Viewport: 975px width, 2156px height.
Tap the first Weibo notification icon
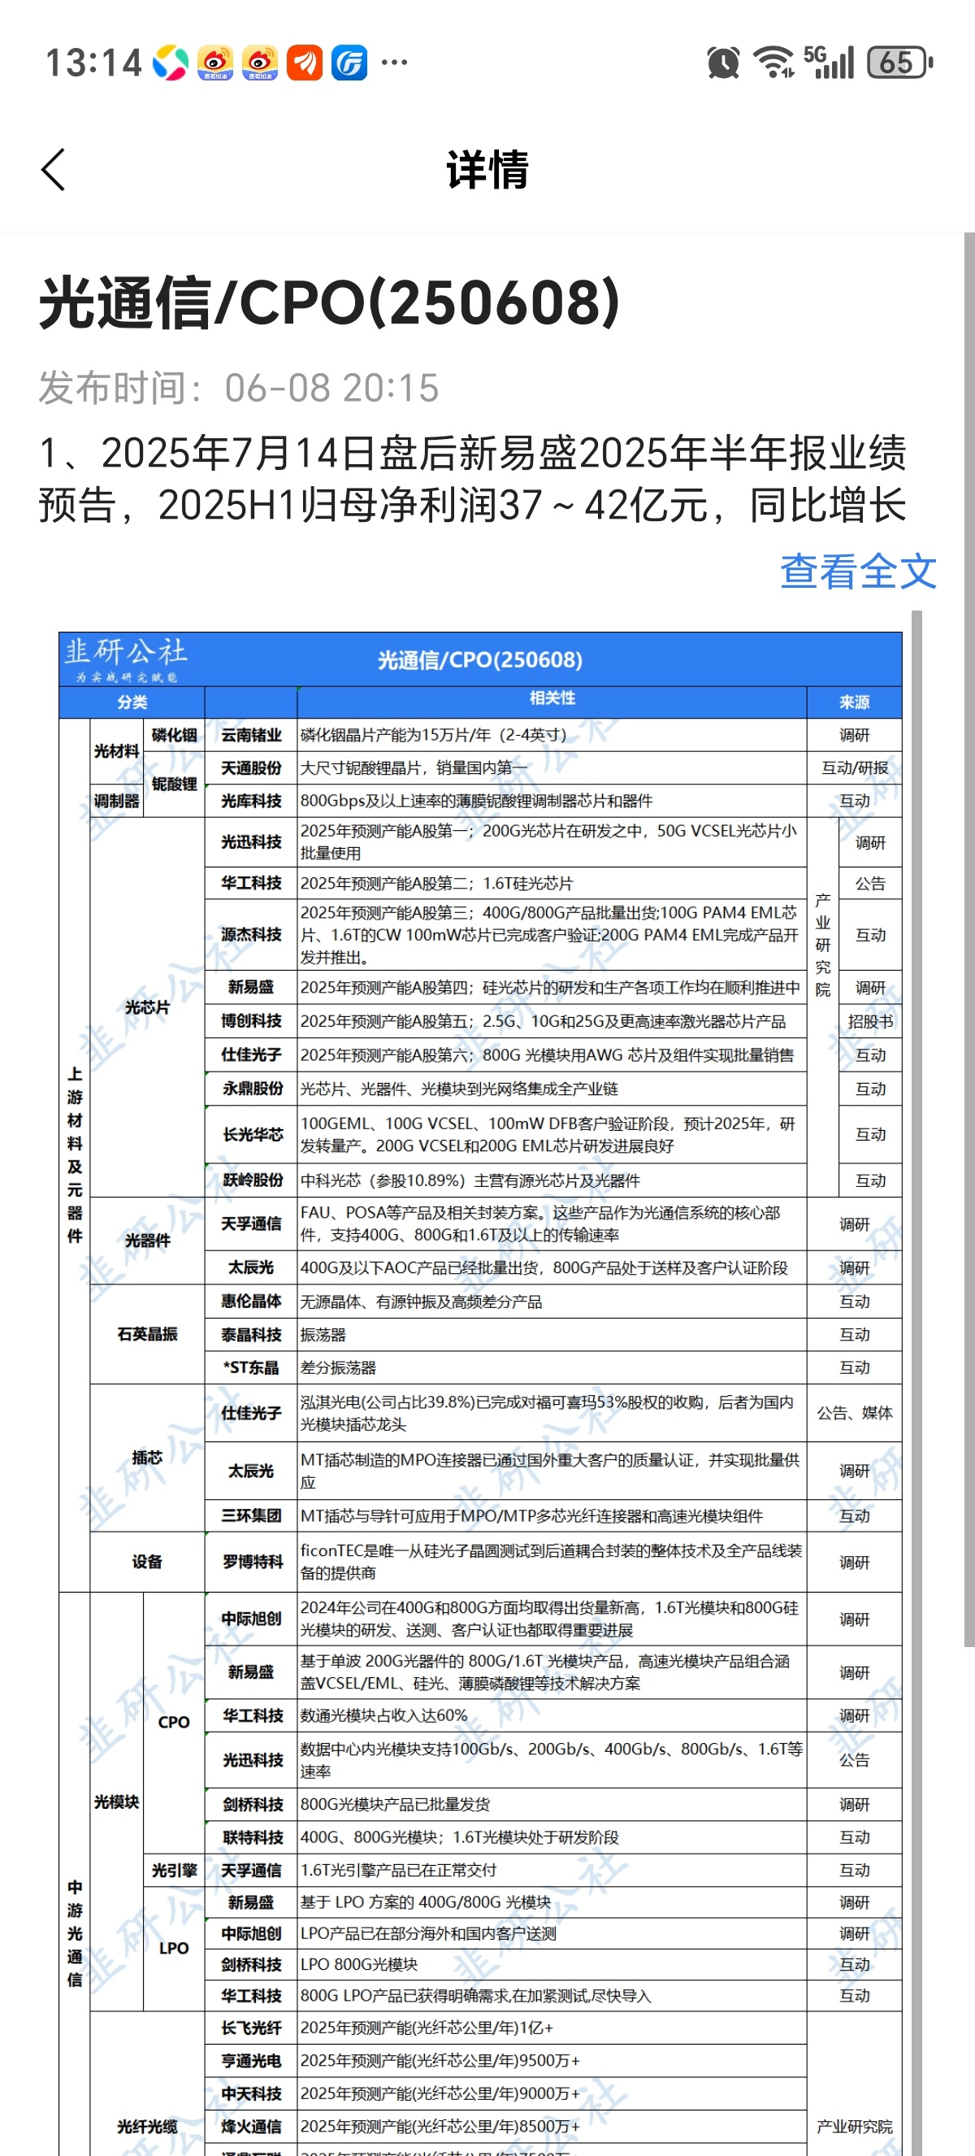[216, 63]
